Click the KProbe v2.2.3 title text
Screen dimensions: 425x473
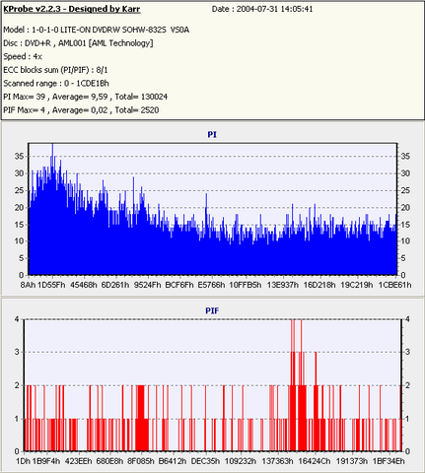pyautogui.click(x=72, y=9)
